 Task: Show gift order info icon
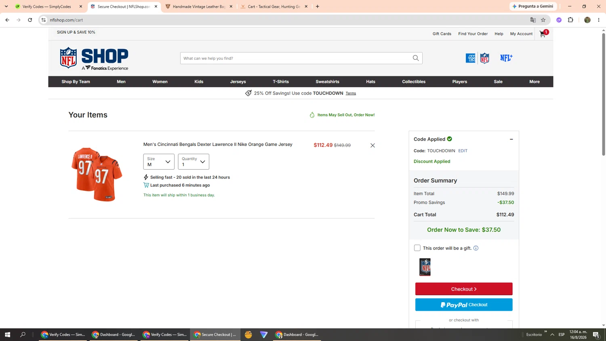(x=476, y=248)
